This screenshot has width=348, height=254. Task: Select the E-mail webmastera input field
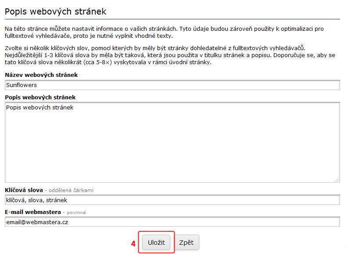pos(172,222)
